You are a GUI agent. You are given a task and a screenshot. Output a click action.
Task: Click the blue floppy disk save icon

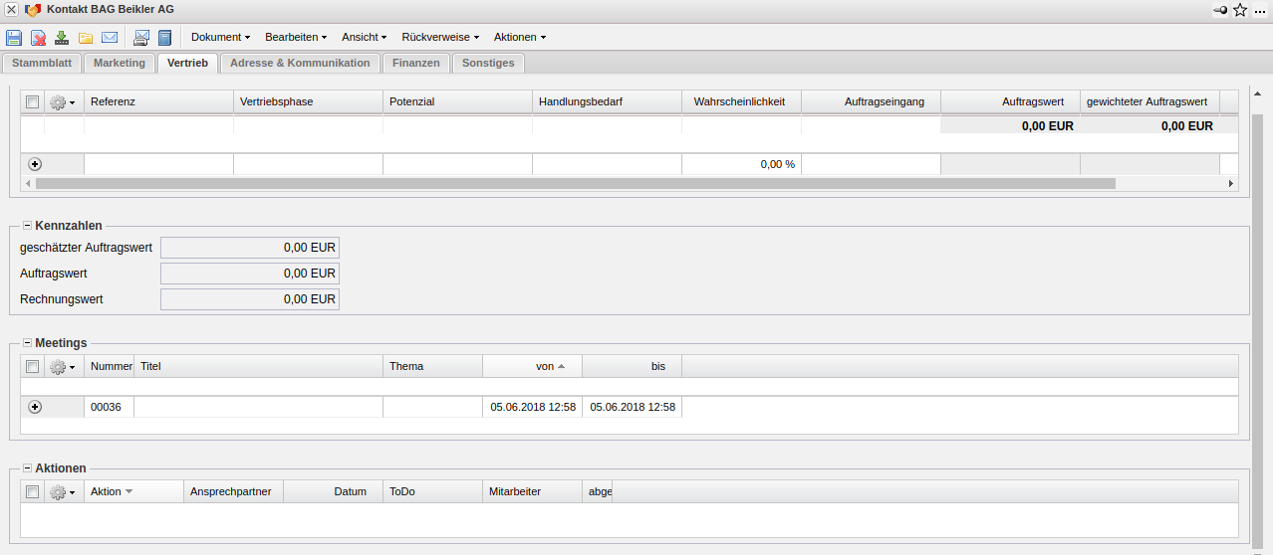click(x=14, y=38)
